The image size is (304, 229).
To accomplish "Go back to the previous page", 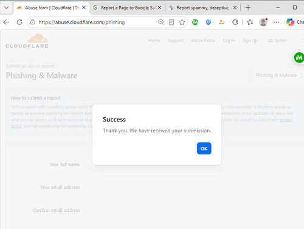I will point(6,22).
